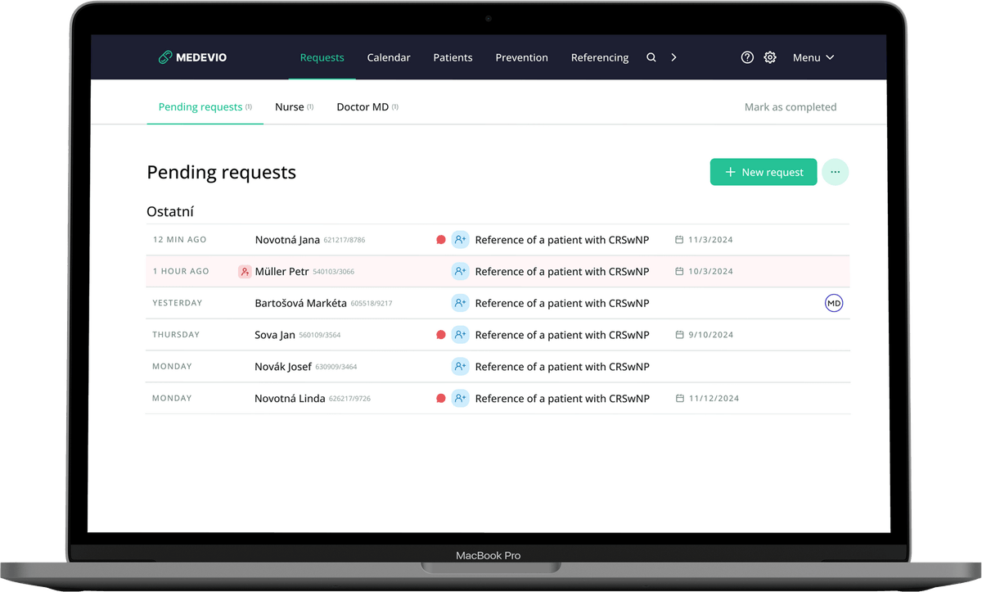Select the Doctor MD tab
Image resolution: width=982 pixels, height=592 pixels.
coord(363,107)
